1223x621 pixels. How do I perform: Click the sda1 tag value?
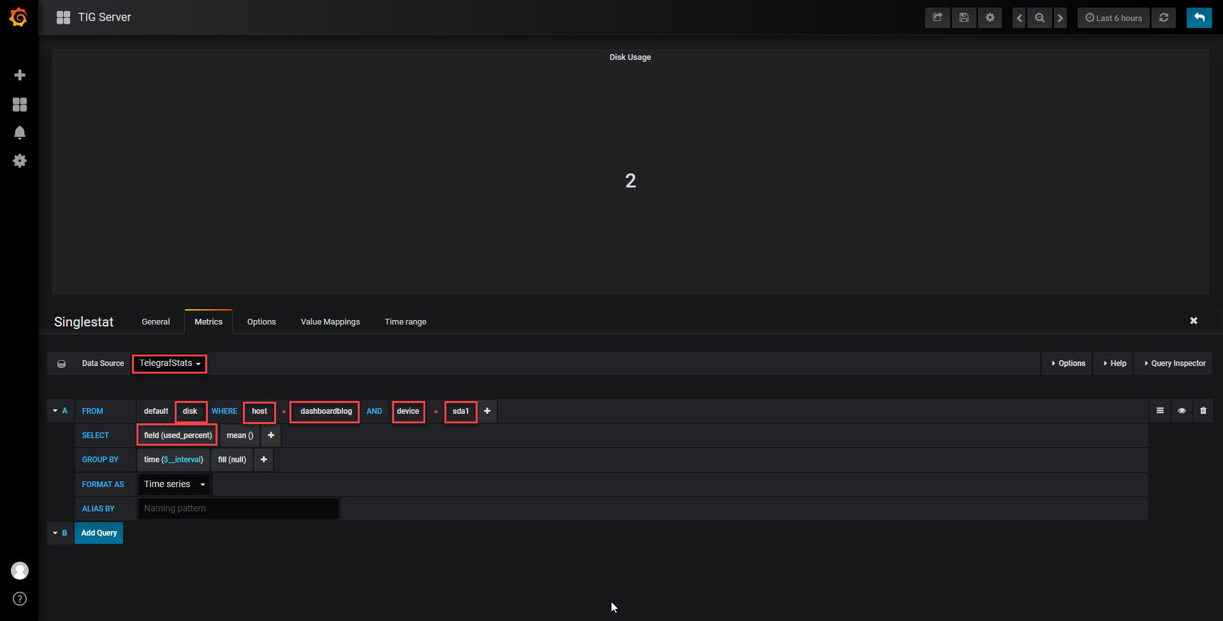pyautogui.click(x=460, y=411)
